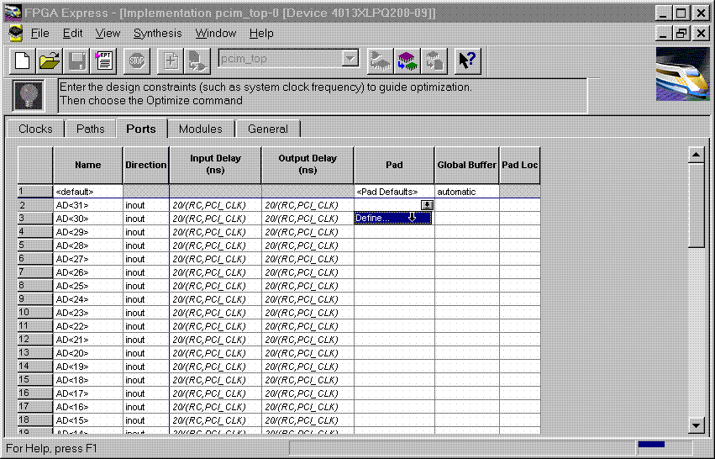
Task: Open the Synthesis menu
Action: click(x=157, y=33)
